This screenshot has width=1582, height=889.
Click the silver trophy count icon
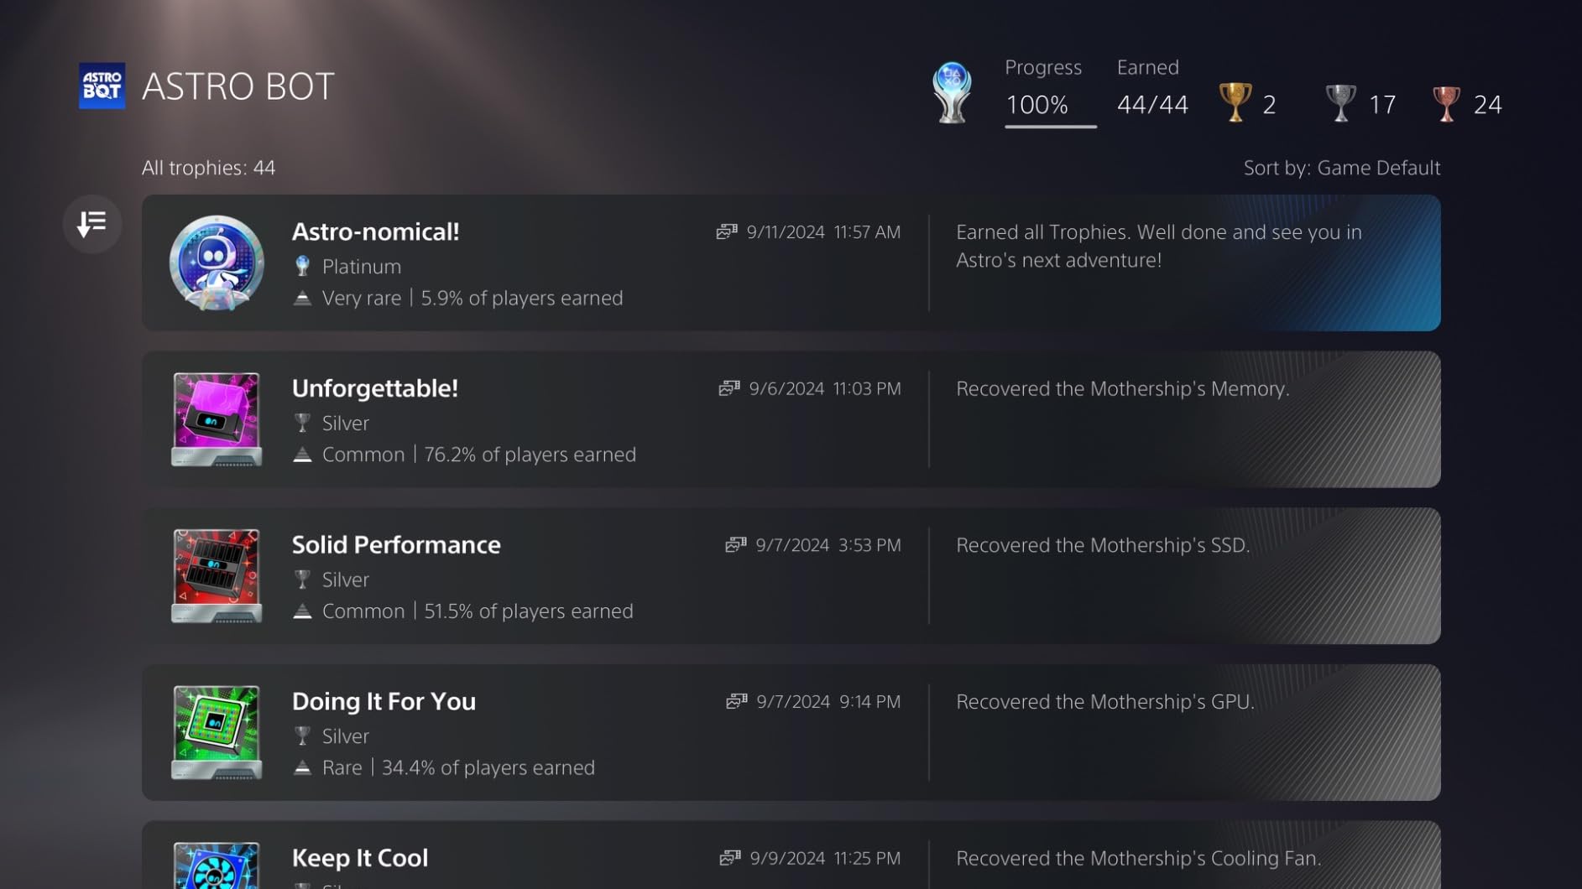point(1340,103)
